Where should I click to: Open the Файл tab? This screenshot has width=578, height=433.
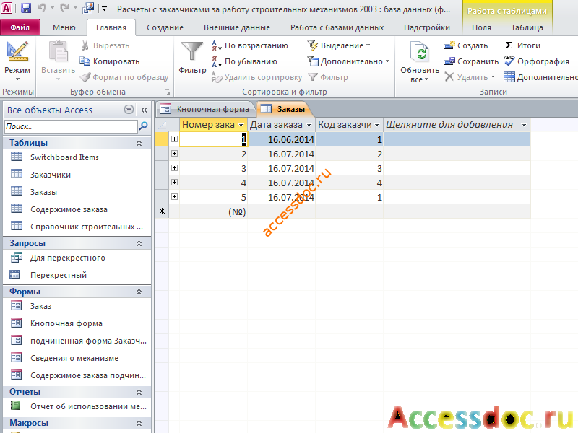20,27
